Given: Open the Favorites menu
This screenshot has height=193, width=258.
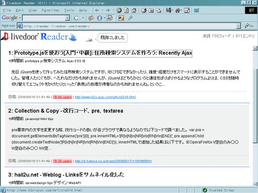Looking at the screenshot, I should (50, 10).
